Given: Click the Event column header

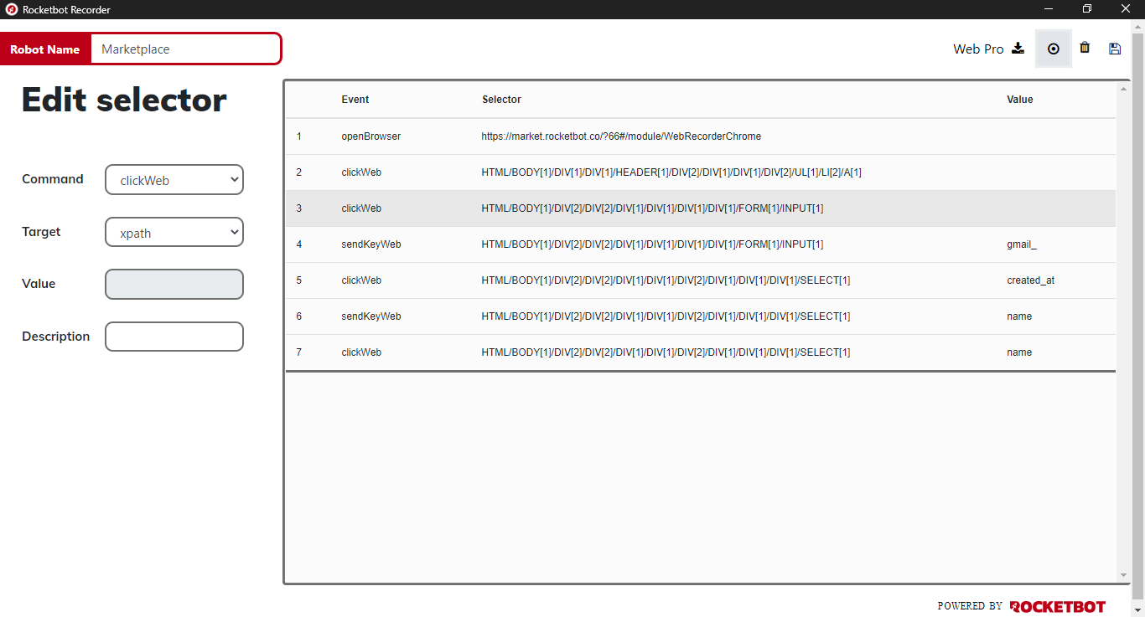Looking at the screenshot, I should (355, 100).
